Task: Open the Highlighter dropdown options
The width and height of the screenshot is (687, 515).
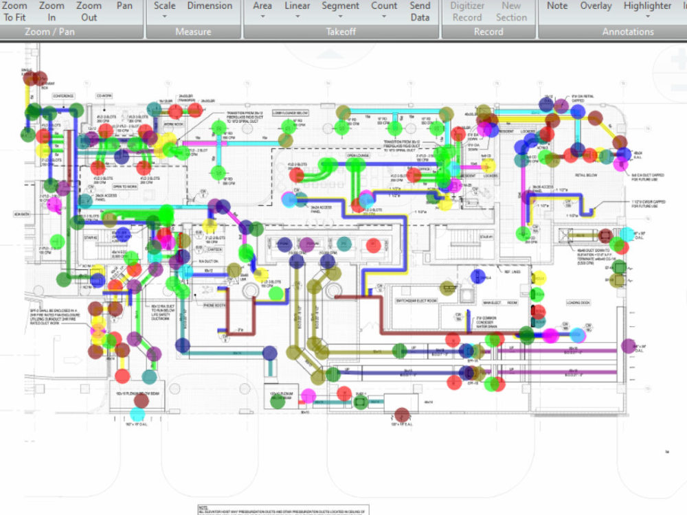Action: (x=646, y=15)
